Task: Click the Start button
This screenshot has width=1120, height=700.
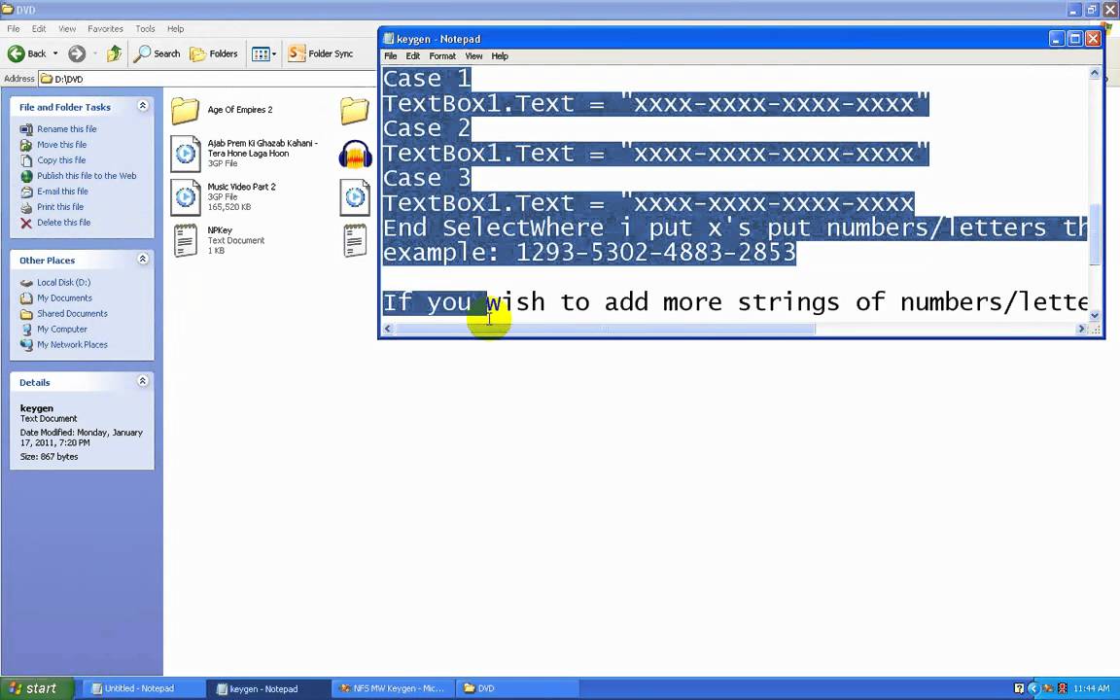Action: (x=35, y=688)
